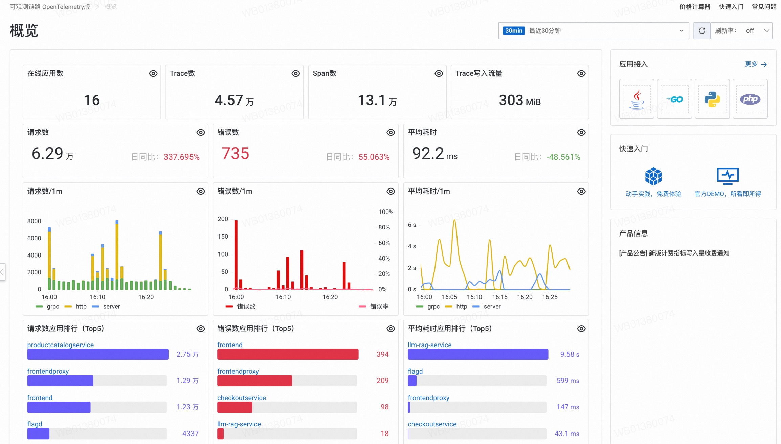Open frontendproxy in latency ranking
This screenshot has height=444, width=781.
[428, 398]
